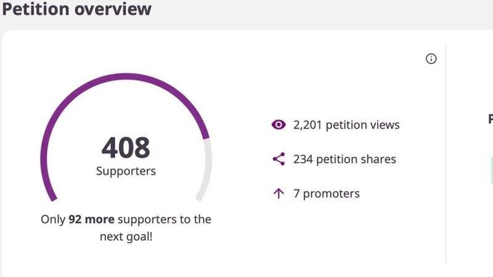Click the "next goal!" text
This screenshot has height=277, width=493.
point(126,236)
